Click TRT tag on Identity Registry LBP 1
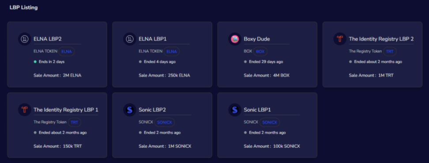 click(x=75, y=122)
